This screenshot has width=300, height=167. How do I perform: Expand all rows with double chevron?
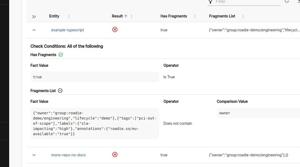[34, 17]
